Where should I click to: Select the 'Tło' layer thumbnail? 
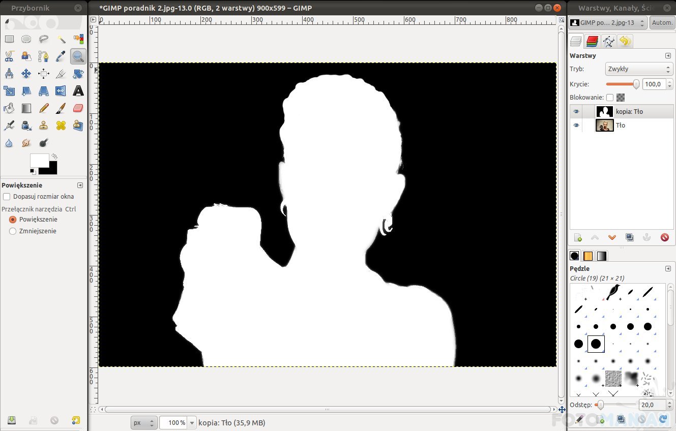pos(604,125)
